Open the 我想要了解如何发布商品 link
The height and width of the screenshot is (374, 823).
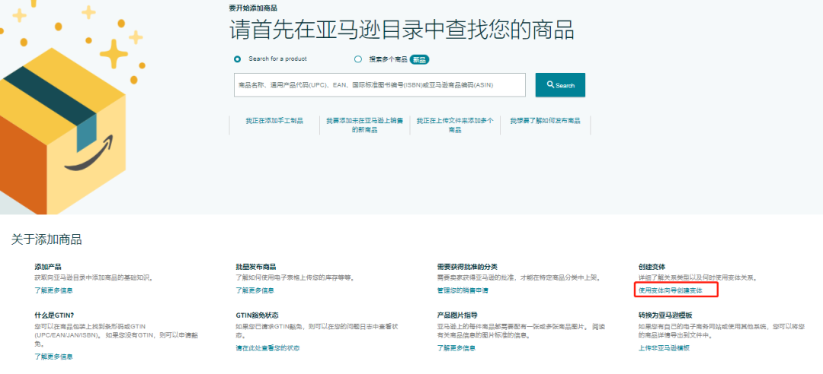[x=546, y=121]
